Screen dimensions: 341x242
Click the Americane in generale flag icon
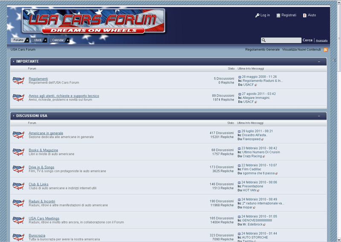pos(18,135)
